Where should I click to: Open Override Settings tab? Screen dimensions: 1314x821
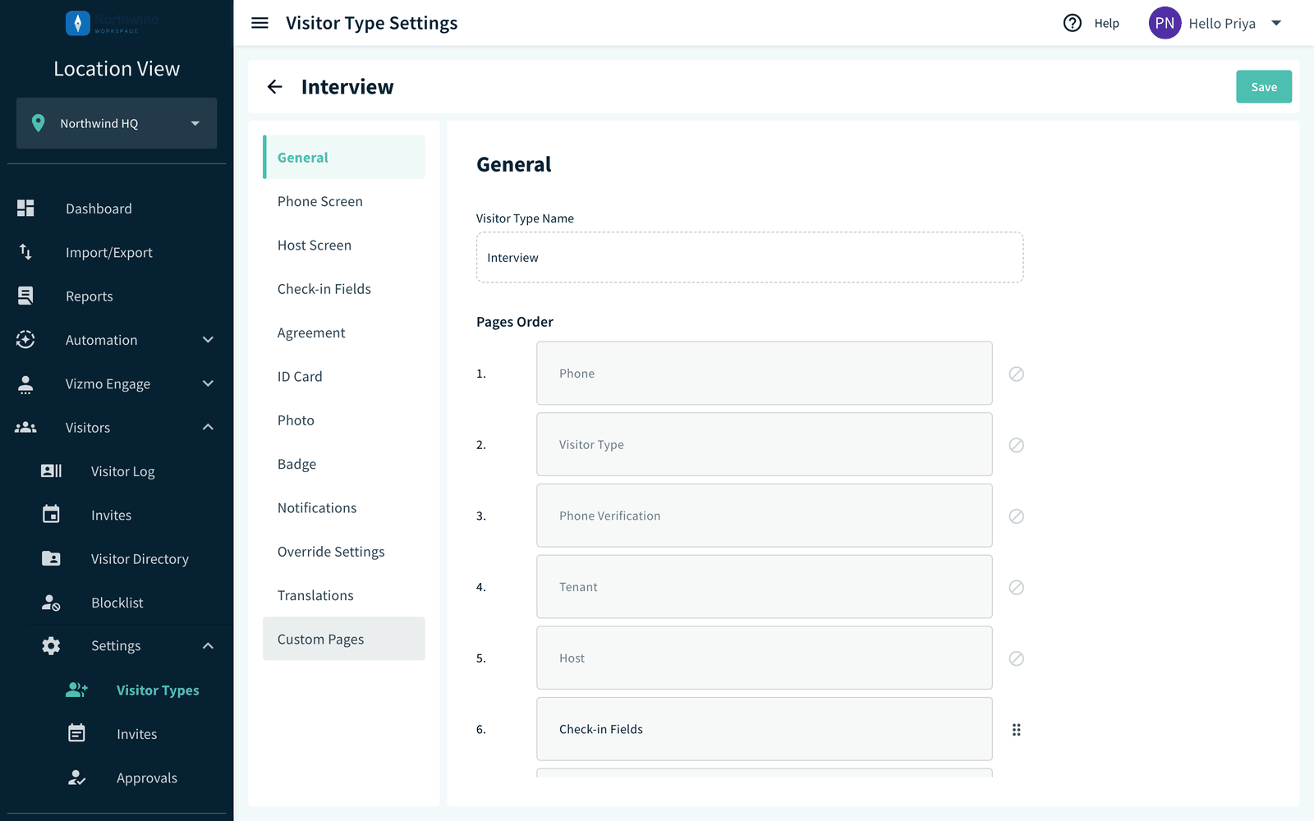[x=344, y=552]
